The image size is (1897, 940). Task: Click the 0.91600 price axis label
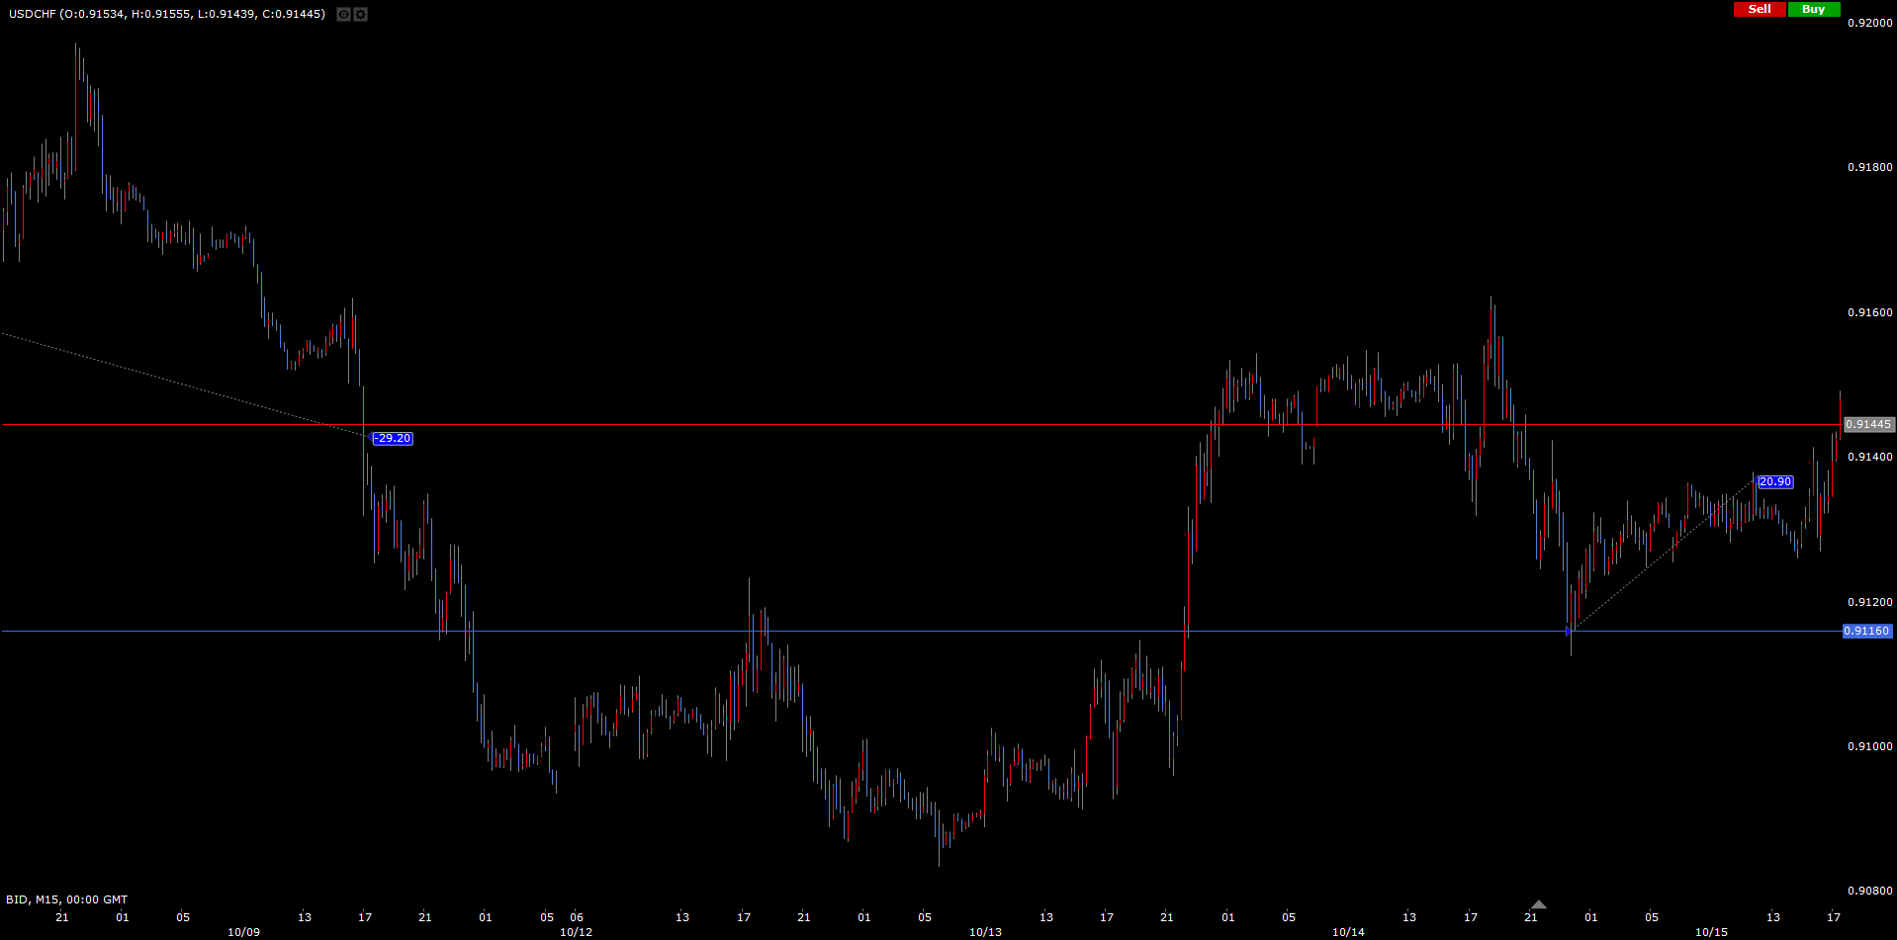point(1869,312)
